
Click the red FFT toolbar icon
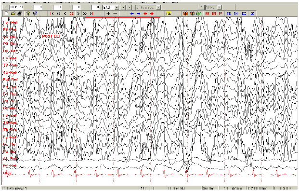[x=214, y=14]
